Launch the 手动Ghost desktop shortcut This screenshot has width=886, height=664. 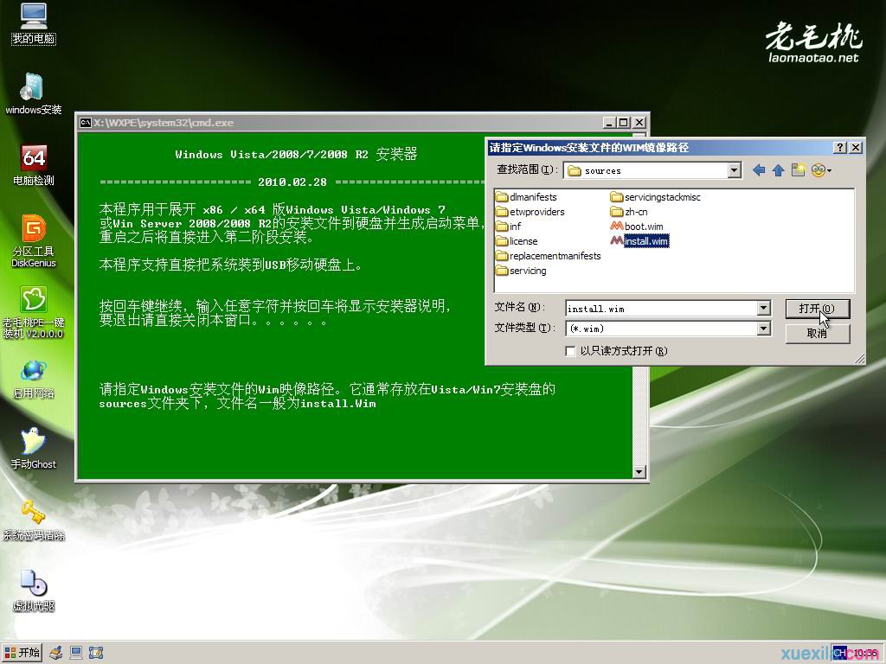coord(33,441)
